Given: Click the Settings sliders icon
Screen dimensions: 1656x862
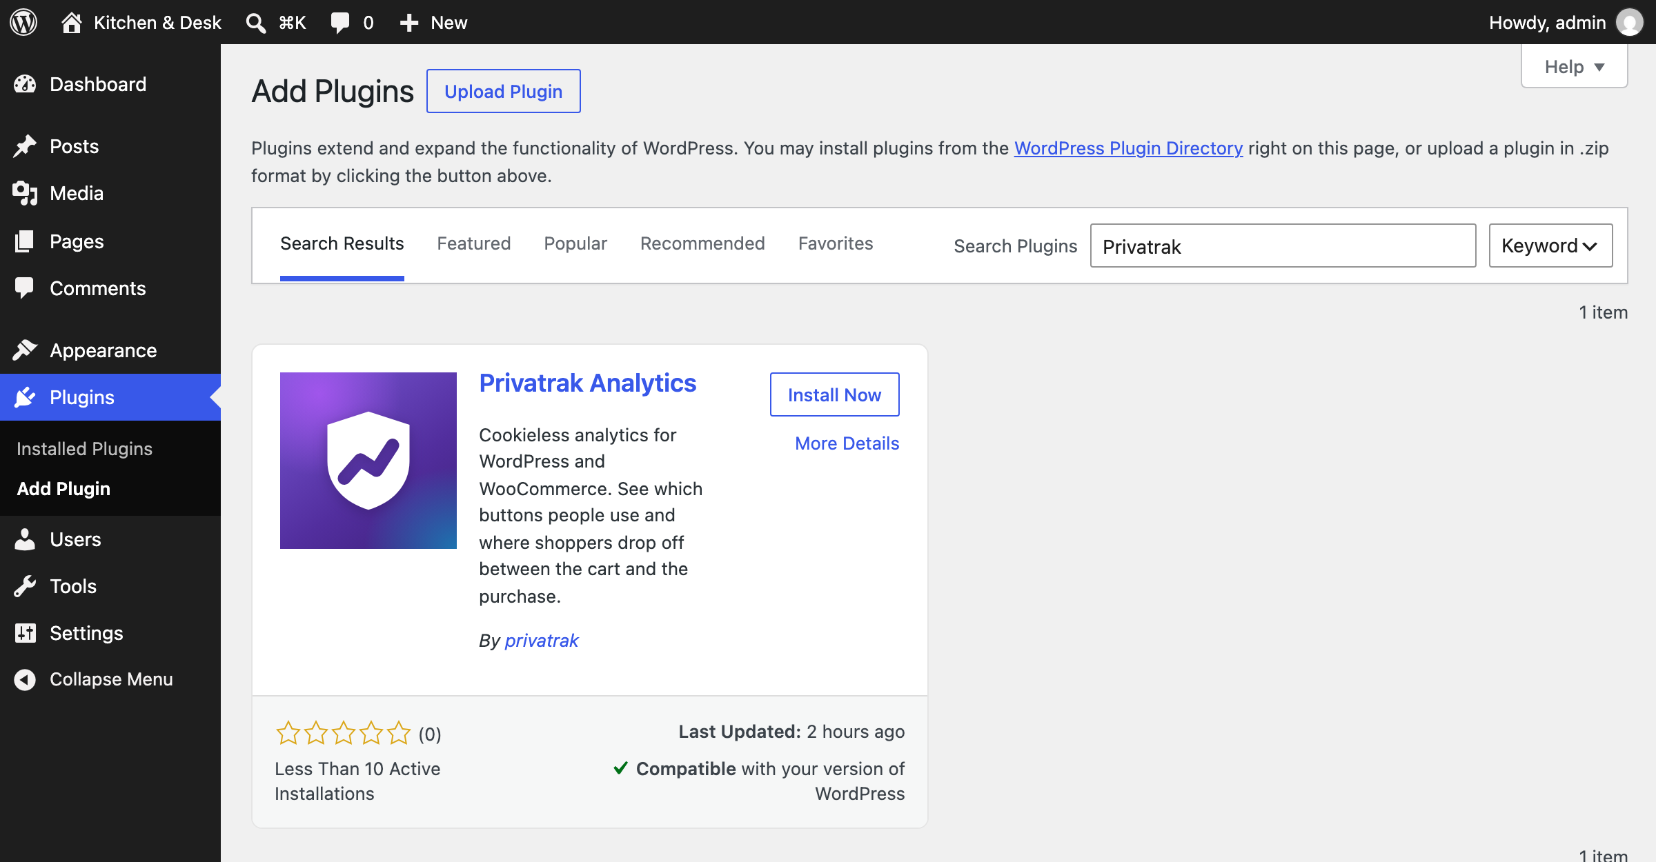Looking at the screenshot, I should tap(25, 633).
